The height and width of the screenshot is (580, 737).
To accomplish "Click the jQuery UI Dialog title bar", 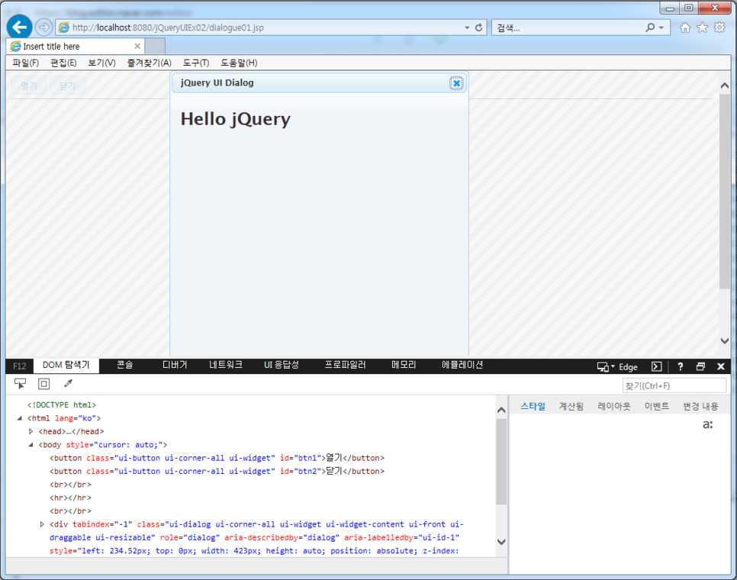I will point(320,82).
